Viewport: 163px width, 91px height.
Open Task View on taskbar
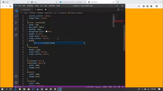11,89
